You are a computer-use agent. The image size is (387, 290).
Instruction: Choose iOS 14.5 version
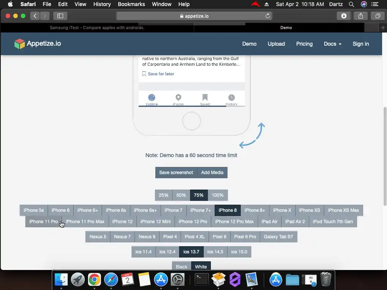click(x=215, y=252)
